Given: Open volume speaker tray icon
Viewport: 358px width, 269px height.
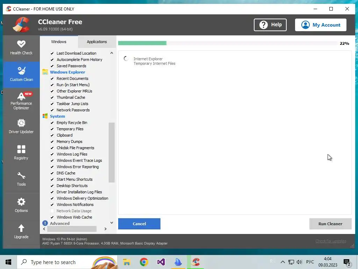Looking at the screenshot, I should (x=299, y=262).
